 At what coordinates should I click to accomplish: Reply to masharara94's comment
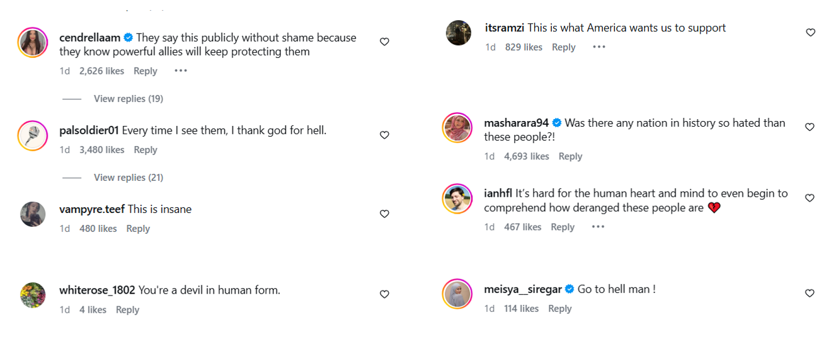[570, 156]
